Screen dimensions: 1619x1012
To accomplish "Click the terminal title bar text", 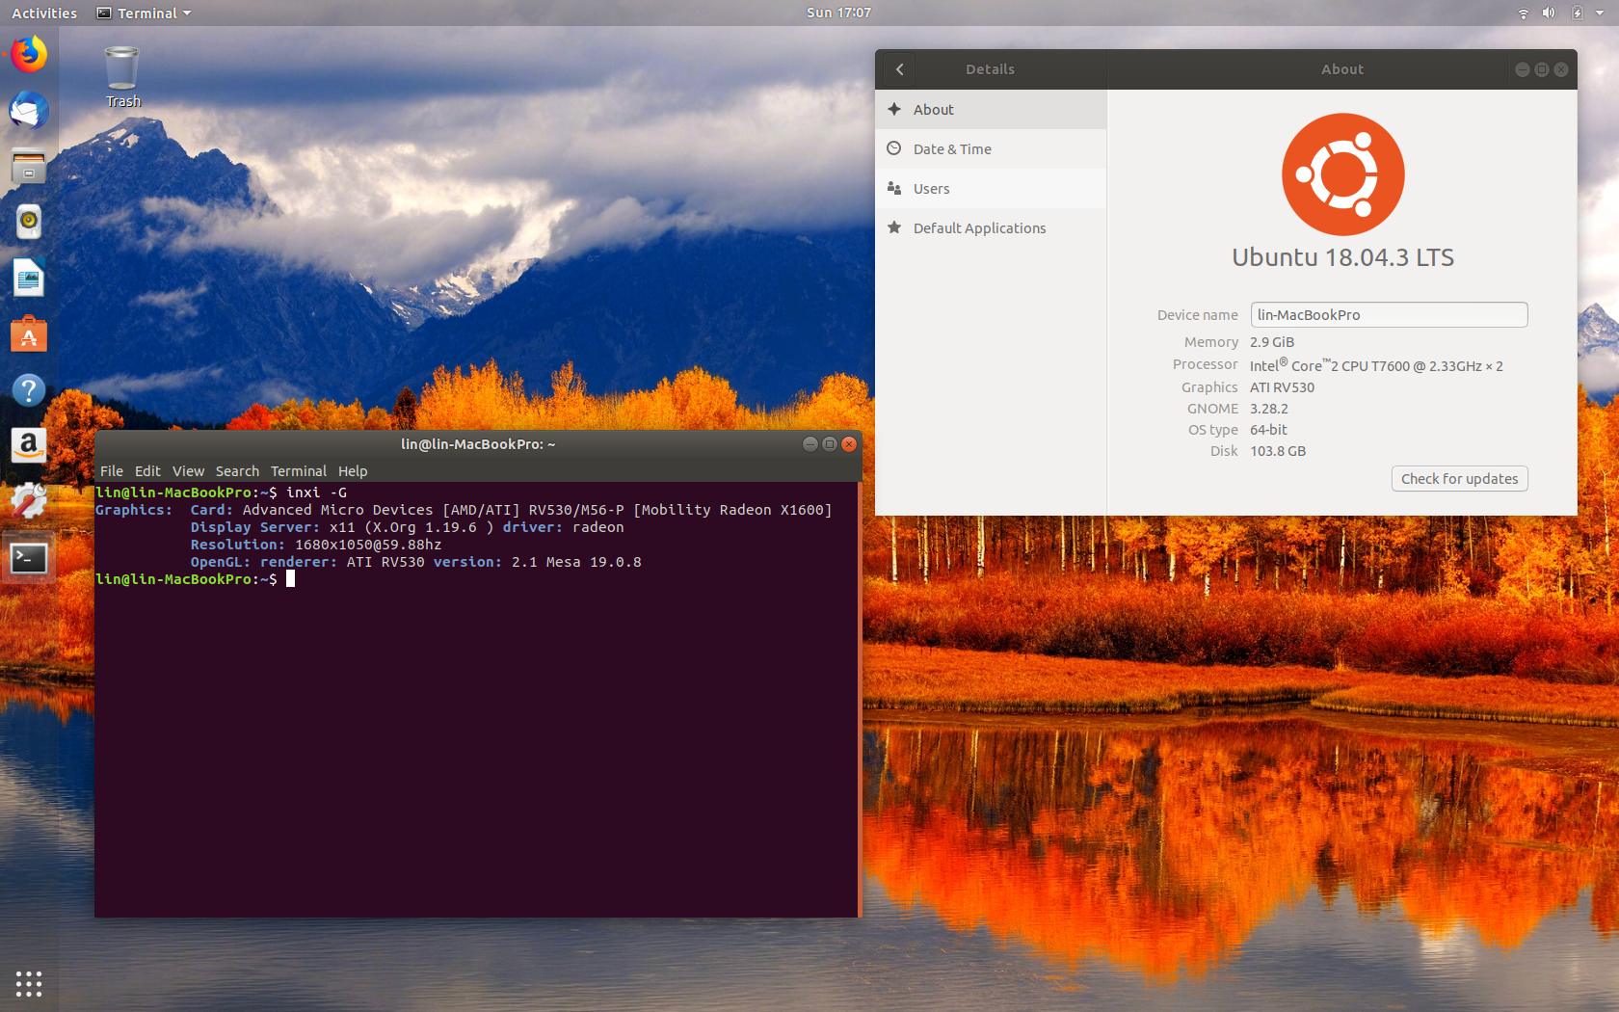I will tap(478, 444).
